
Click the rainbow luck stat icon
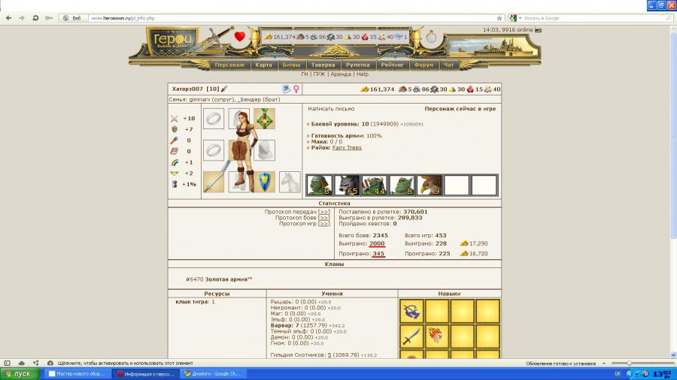174,162
